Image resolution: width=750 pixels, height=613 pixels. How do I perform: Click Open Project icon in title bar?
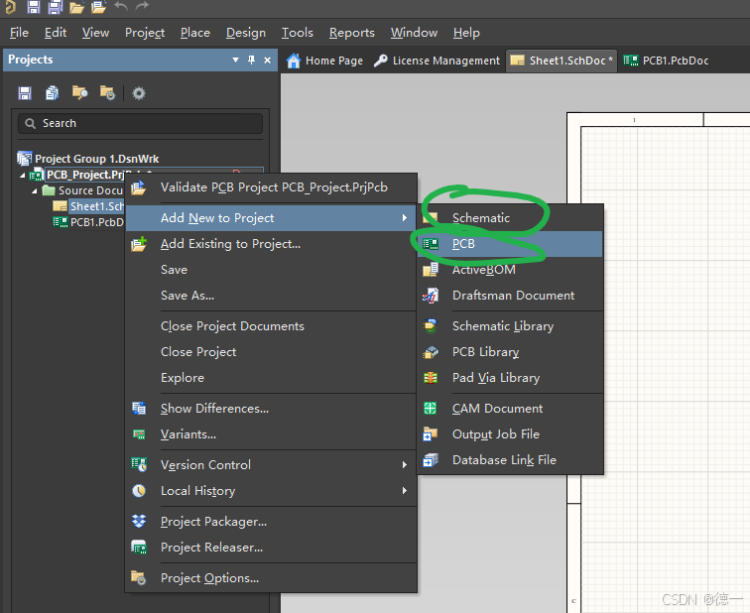(98, 7)
